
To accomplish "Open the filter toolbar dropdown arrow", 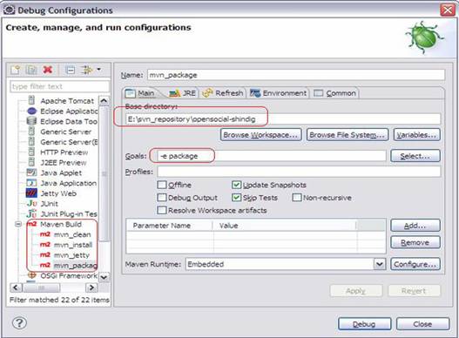I will point(99,70).
